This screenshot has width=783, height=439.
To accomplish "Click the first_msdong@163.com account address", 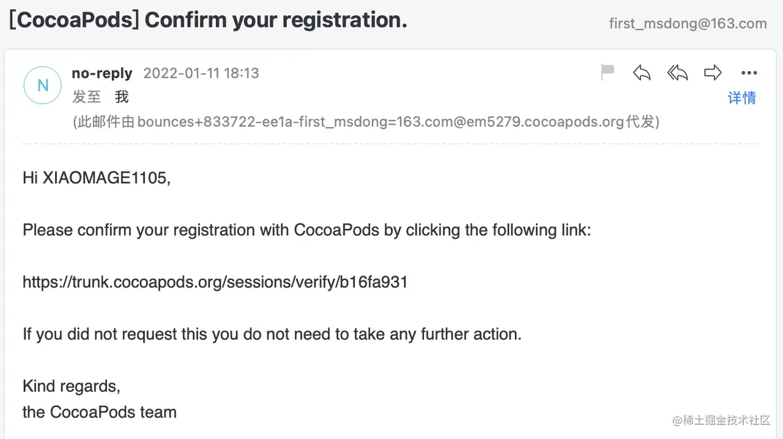I will click(688, 24).
